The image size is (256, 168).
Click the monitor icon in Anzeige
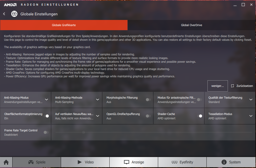pos(126,162)
